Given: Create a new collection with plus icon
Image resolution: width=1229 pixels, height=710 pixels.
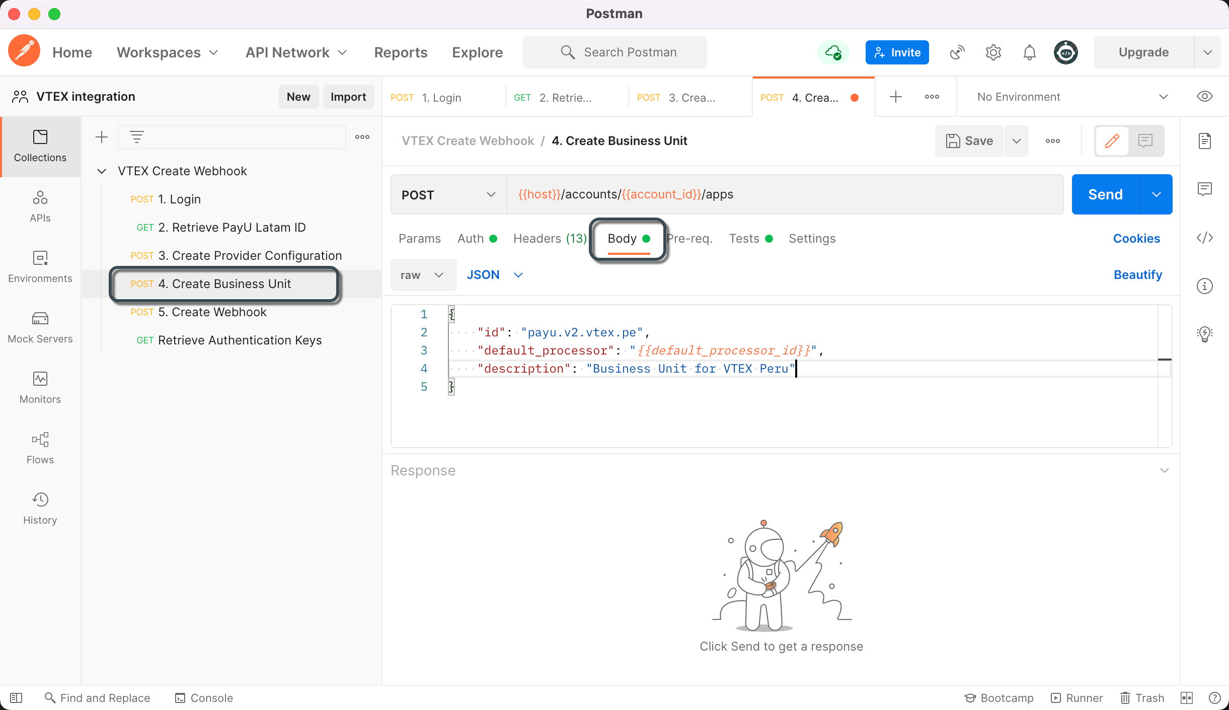Looking at the screenshot, I should pos(102,137).
